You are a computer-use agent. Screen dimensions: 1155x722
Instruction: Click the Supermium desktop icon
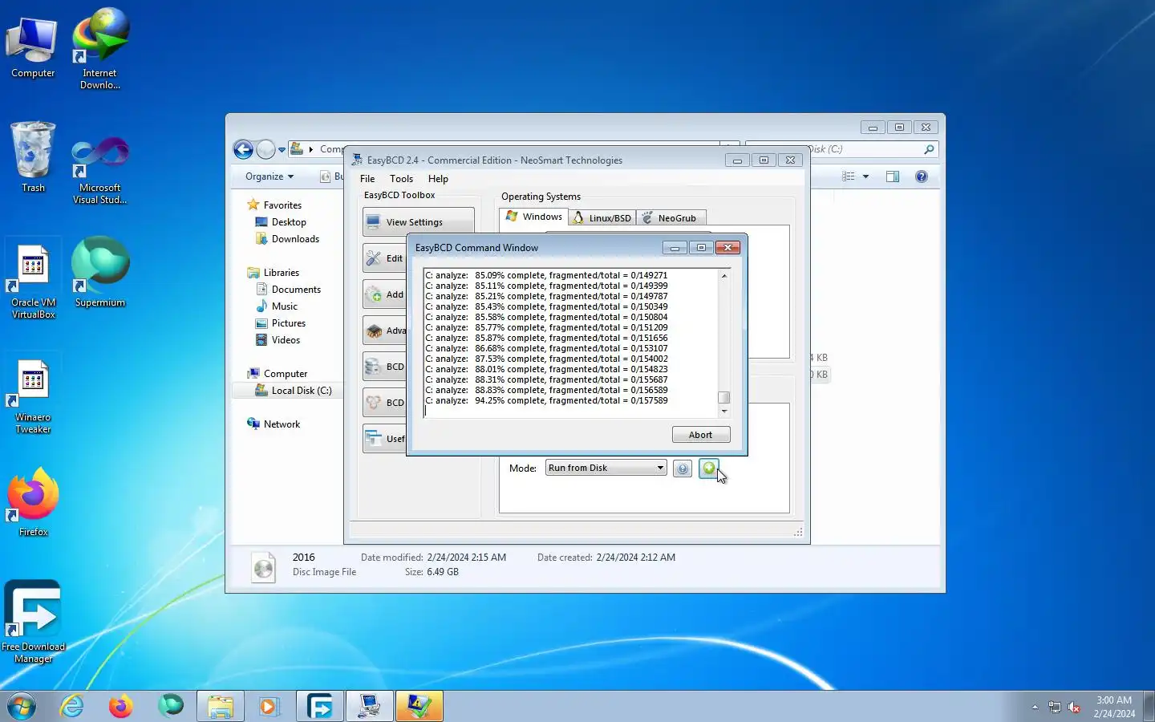point(100,273)
